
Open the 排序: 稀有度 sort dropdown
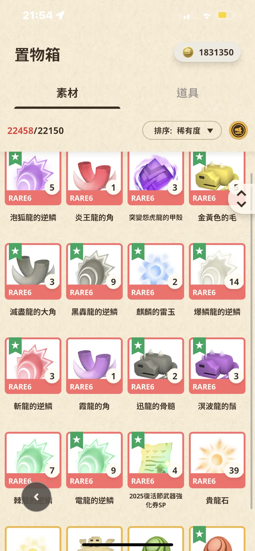182,130
